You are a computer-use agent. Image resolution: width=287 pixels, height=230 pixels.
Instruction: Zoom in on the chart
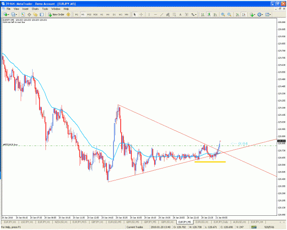tap(223, 14)
